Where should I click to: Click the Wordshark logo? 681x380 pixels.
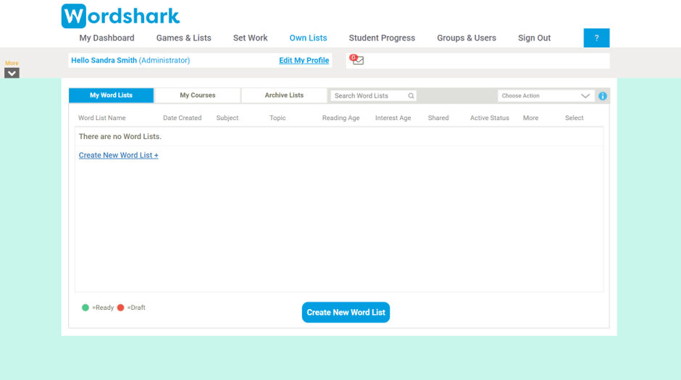tap(120, 16)
